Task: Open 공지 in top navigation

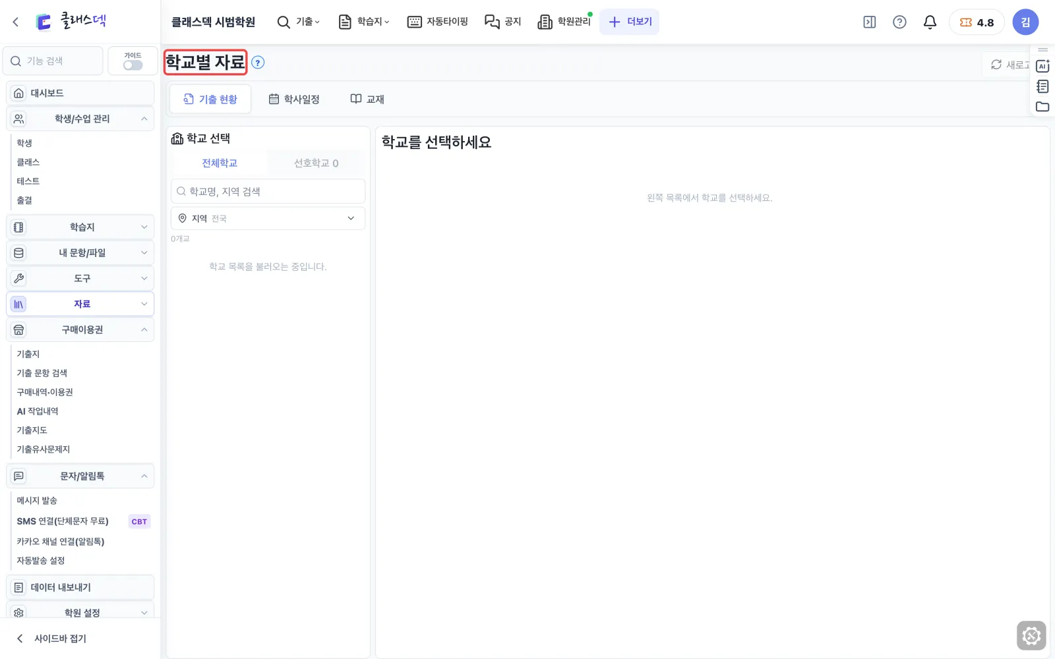Action: coord(503,22)
